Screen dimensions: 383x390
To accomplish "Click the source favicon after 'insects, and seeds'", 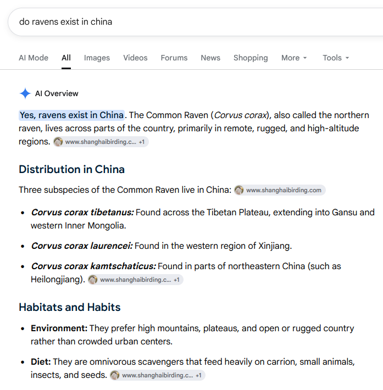I will coord(115,375).
